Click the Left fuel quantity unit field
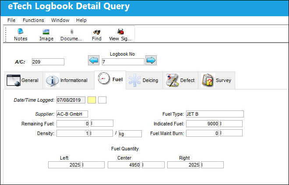The image size is (289, 185). 93,165
